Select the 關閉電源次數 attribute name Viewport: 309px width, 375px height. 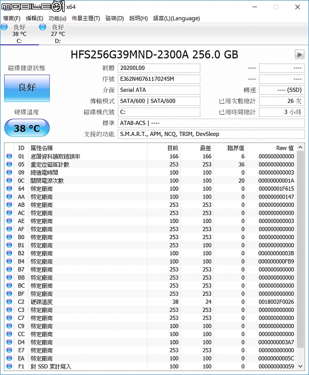[x=47, y=181]
